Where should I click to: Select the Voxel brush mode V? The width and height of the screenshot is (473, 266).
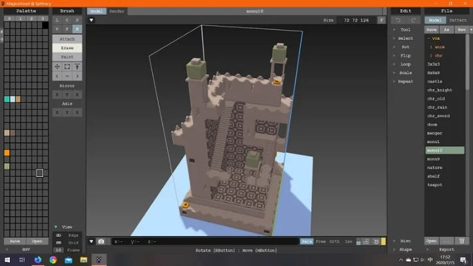coord(57,29)
